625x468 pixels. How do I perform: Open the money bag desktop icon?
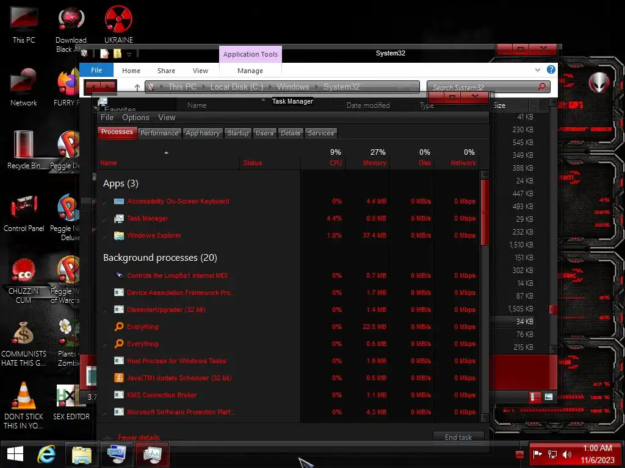pyautogui.click(x=24, y=344)
